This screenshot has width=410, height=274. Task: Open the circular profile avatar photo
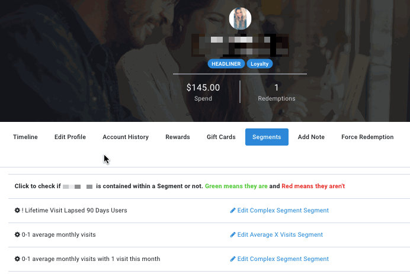tap(240, 18)
